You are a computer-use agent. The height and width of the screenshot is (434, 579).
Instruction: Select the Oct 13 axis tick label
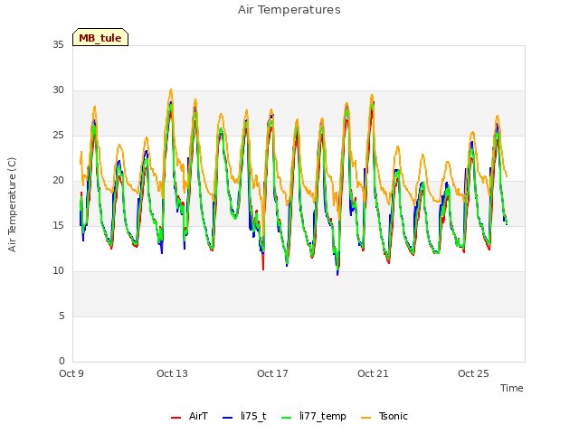172,373
